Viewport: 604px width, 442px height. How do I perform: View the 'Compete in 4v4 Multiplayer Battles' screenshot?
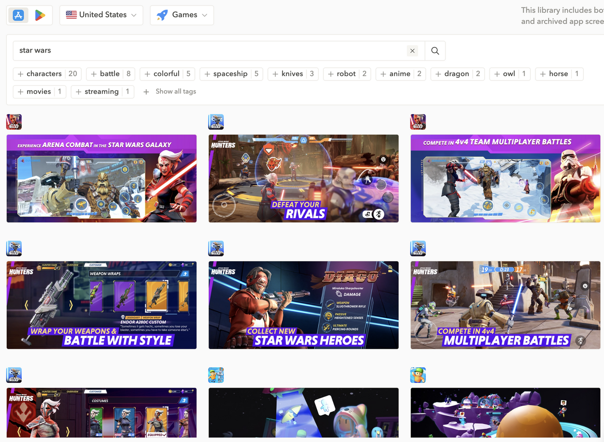(x=505, y=305)
